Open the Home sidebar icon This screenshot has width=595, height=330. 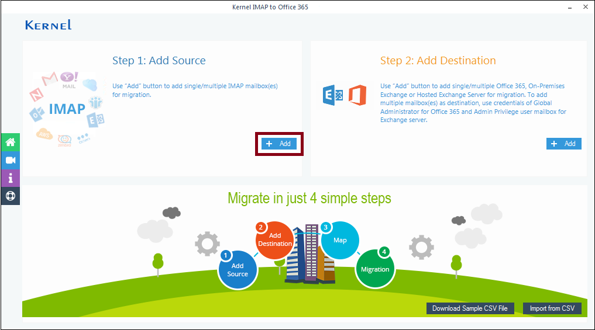pyautogui.click(x=11, y=142)
